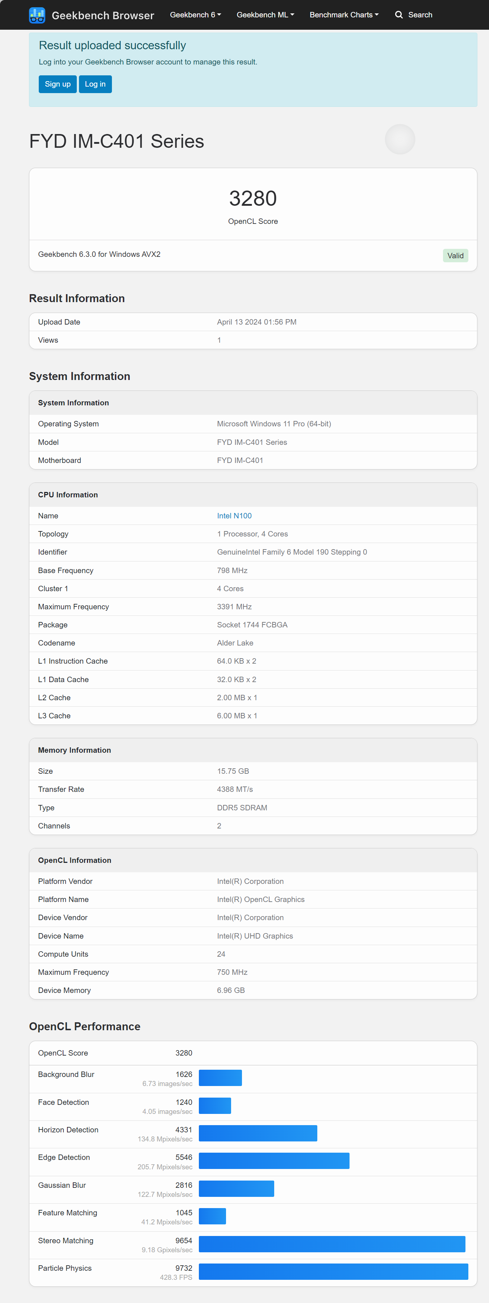This screenshot has width=489, height=1303.
Task: Click the Sign up button
Action: pos(58,84)
